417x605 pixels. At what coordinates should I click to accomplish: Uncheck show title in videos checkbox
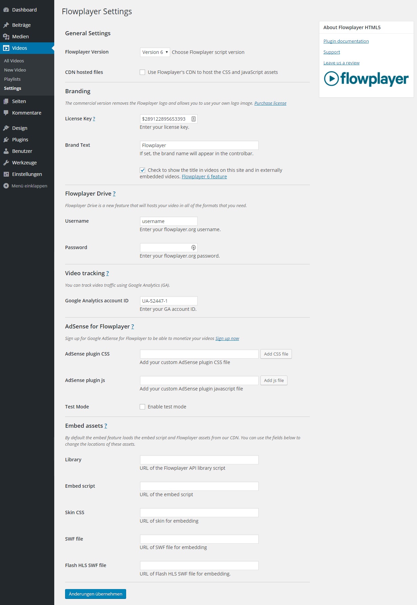(142, 170)
